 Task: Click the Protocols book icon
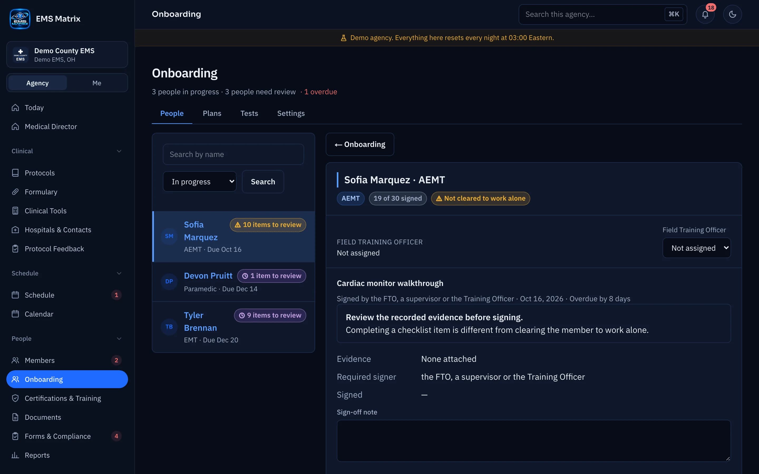[15, 173]
